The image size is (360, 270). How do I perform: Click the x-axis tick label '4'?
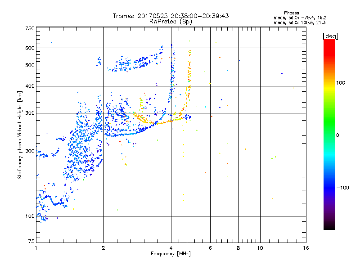[171, 248]
